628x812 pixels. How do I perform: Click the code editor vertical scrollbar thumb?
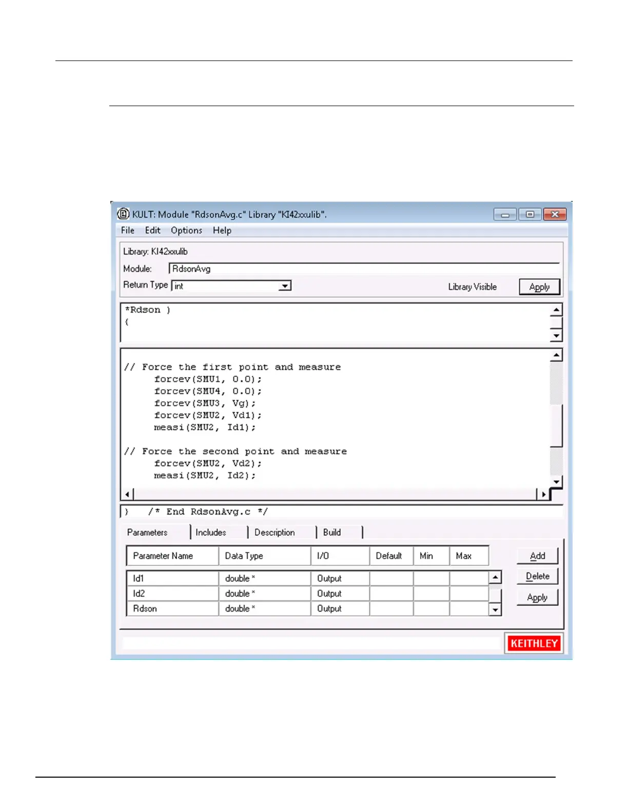556,425
